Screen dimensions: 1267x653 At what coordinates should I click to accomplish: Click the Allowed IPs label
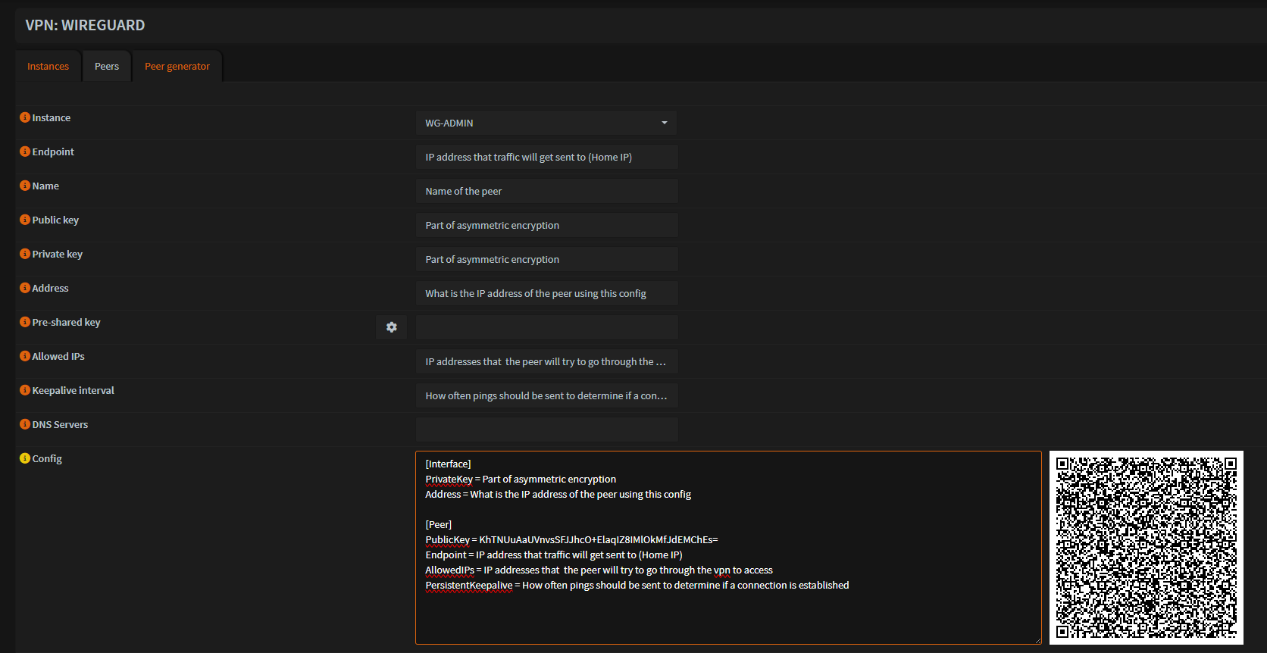tap(58, 356)
